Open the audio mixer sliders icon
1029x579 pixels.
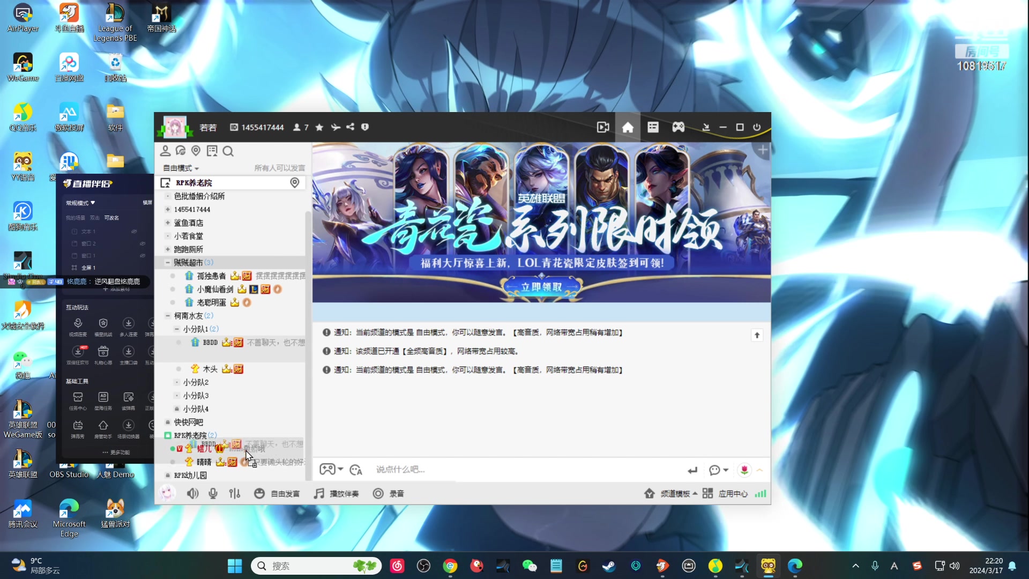pos(235,493)
